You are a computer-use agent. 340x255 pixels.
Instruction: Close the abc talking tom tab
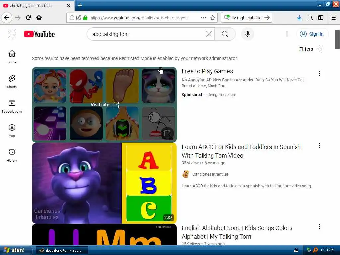69,6
